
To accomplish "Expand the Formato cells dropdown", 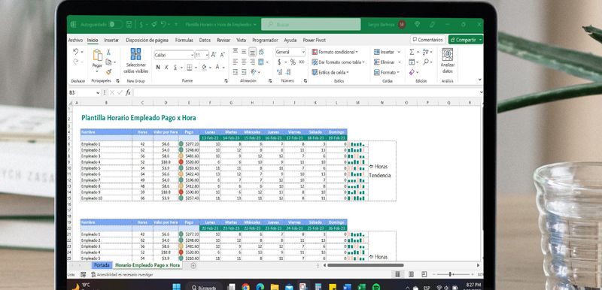I will click(387, 72).
